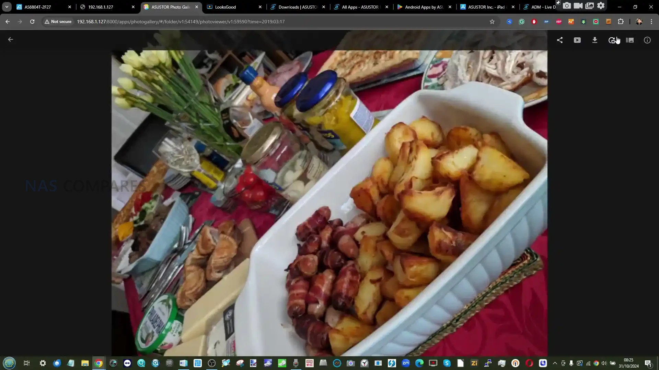Viewport: 659px width, 370px height.
Task: Bookmark this page with star icon
Action: pos(492,22)
